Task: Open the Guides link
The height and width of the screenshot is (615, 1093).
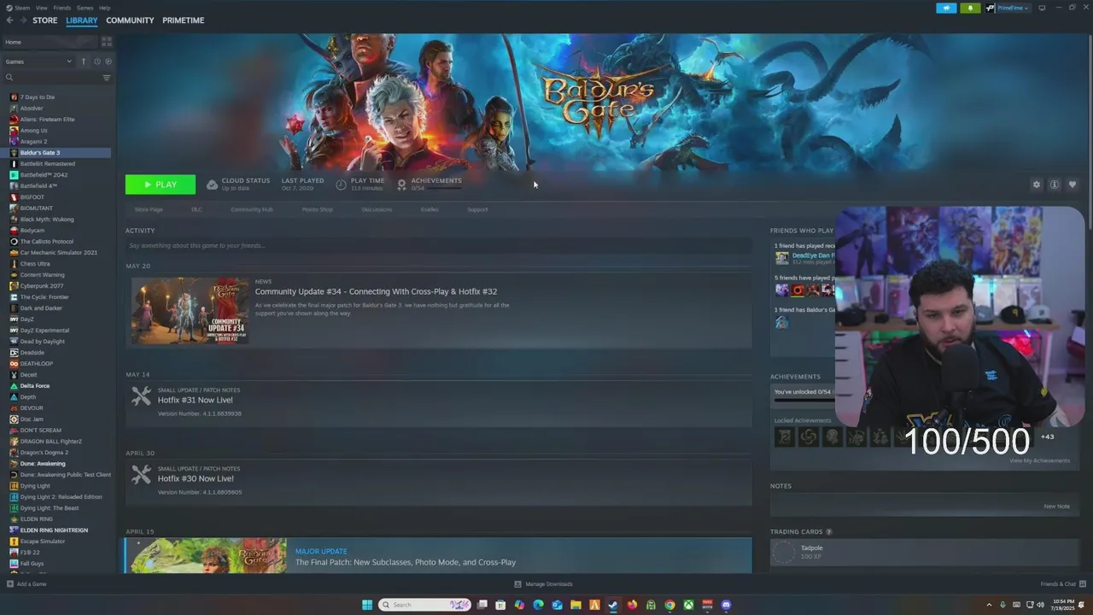Action: pyautogui.click(x=430, y=209)
